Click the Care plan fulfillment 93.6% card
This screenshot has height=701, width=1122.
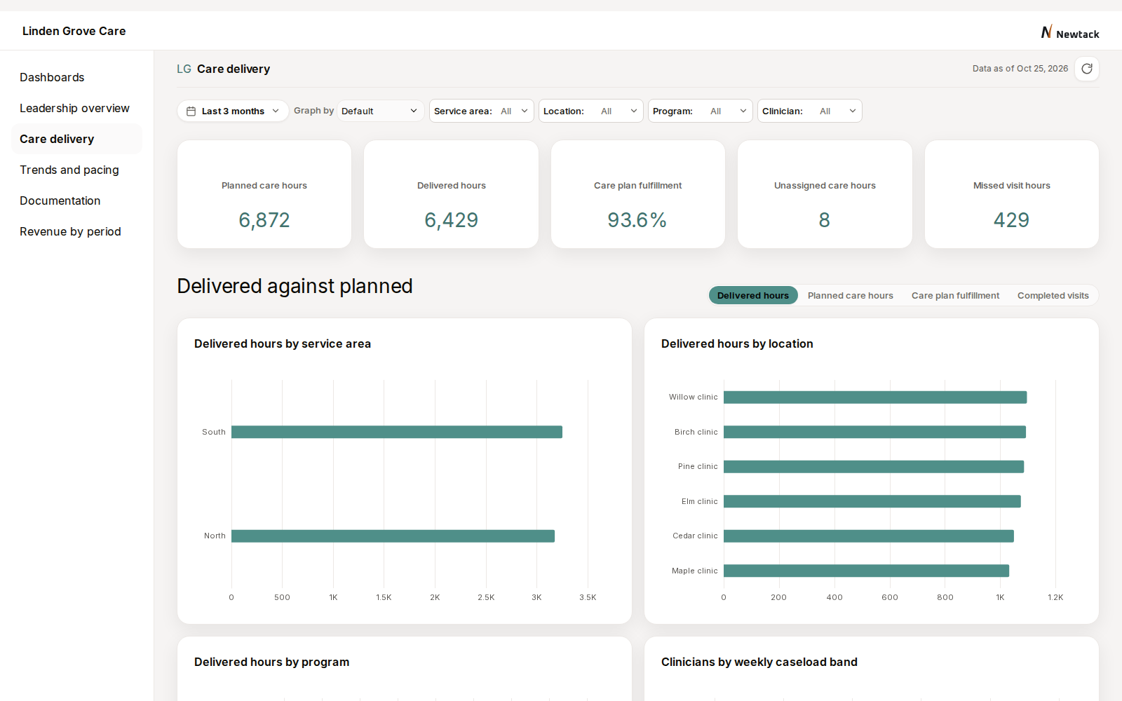[638, 194]
